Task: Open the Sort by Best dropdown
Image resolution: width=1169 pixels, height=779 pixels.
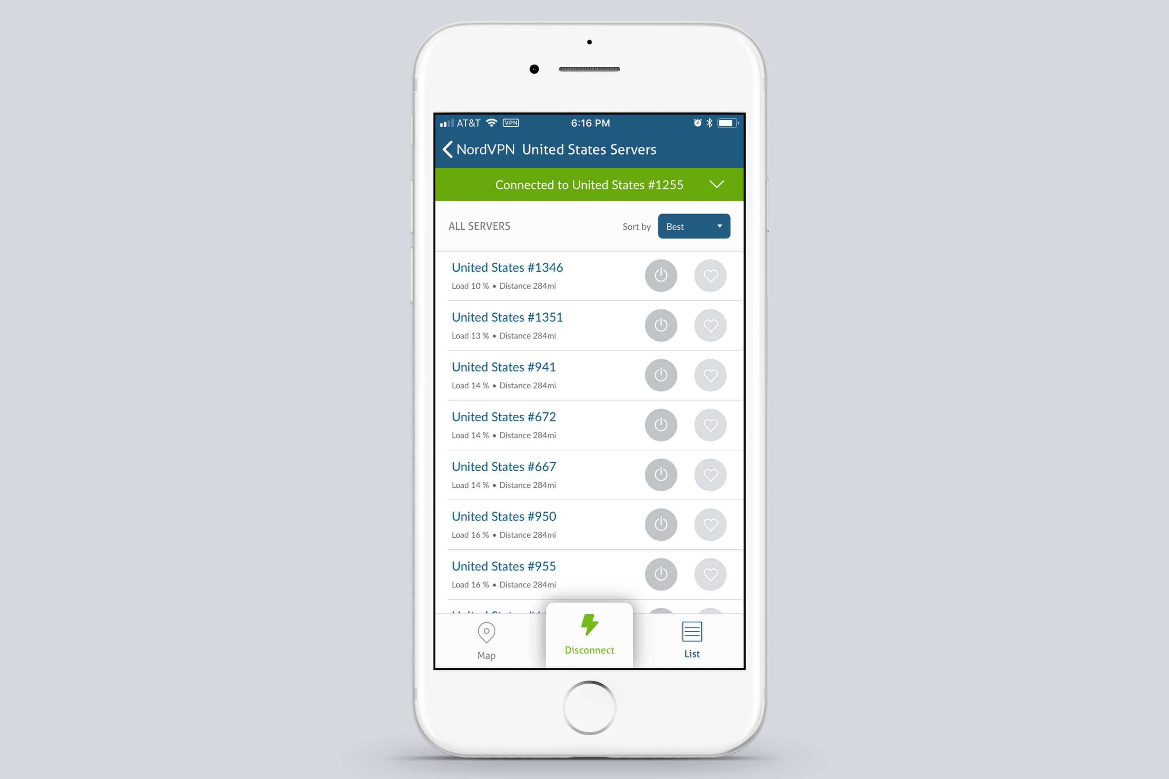Action: [692, 227]
